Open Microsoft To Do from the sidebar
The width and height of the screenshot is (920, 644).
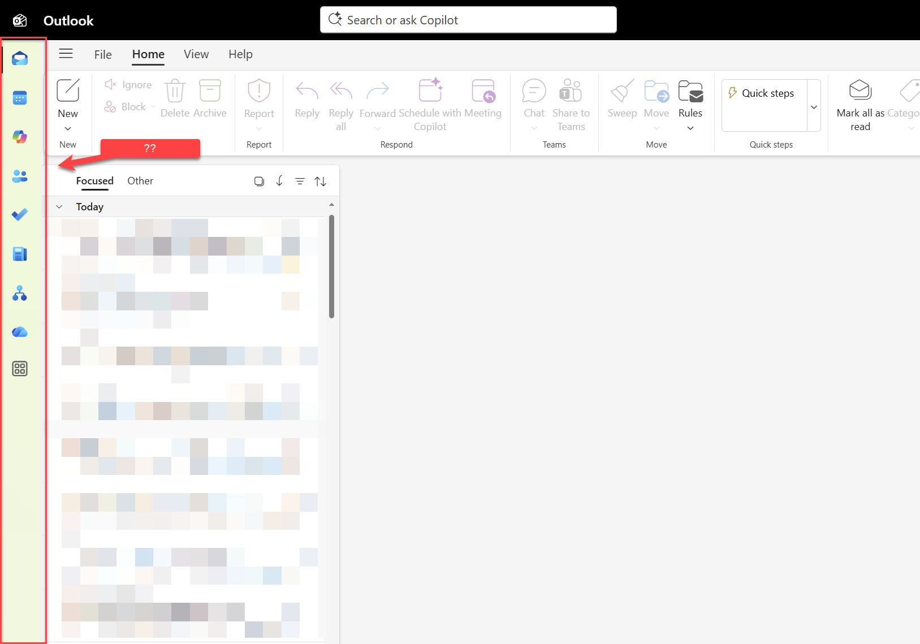(x=20, y=215)
